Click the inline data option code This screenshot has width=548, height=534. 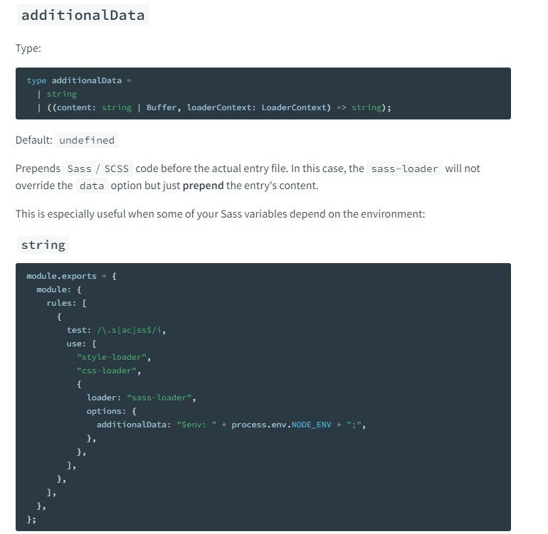tap(91, 185)
